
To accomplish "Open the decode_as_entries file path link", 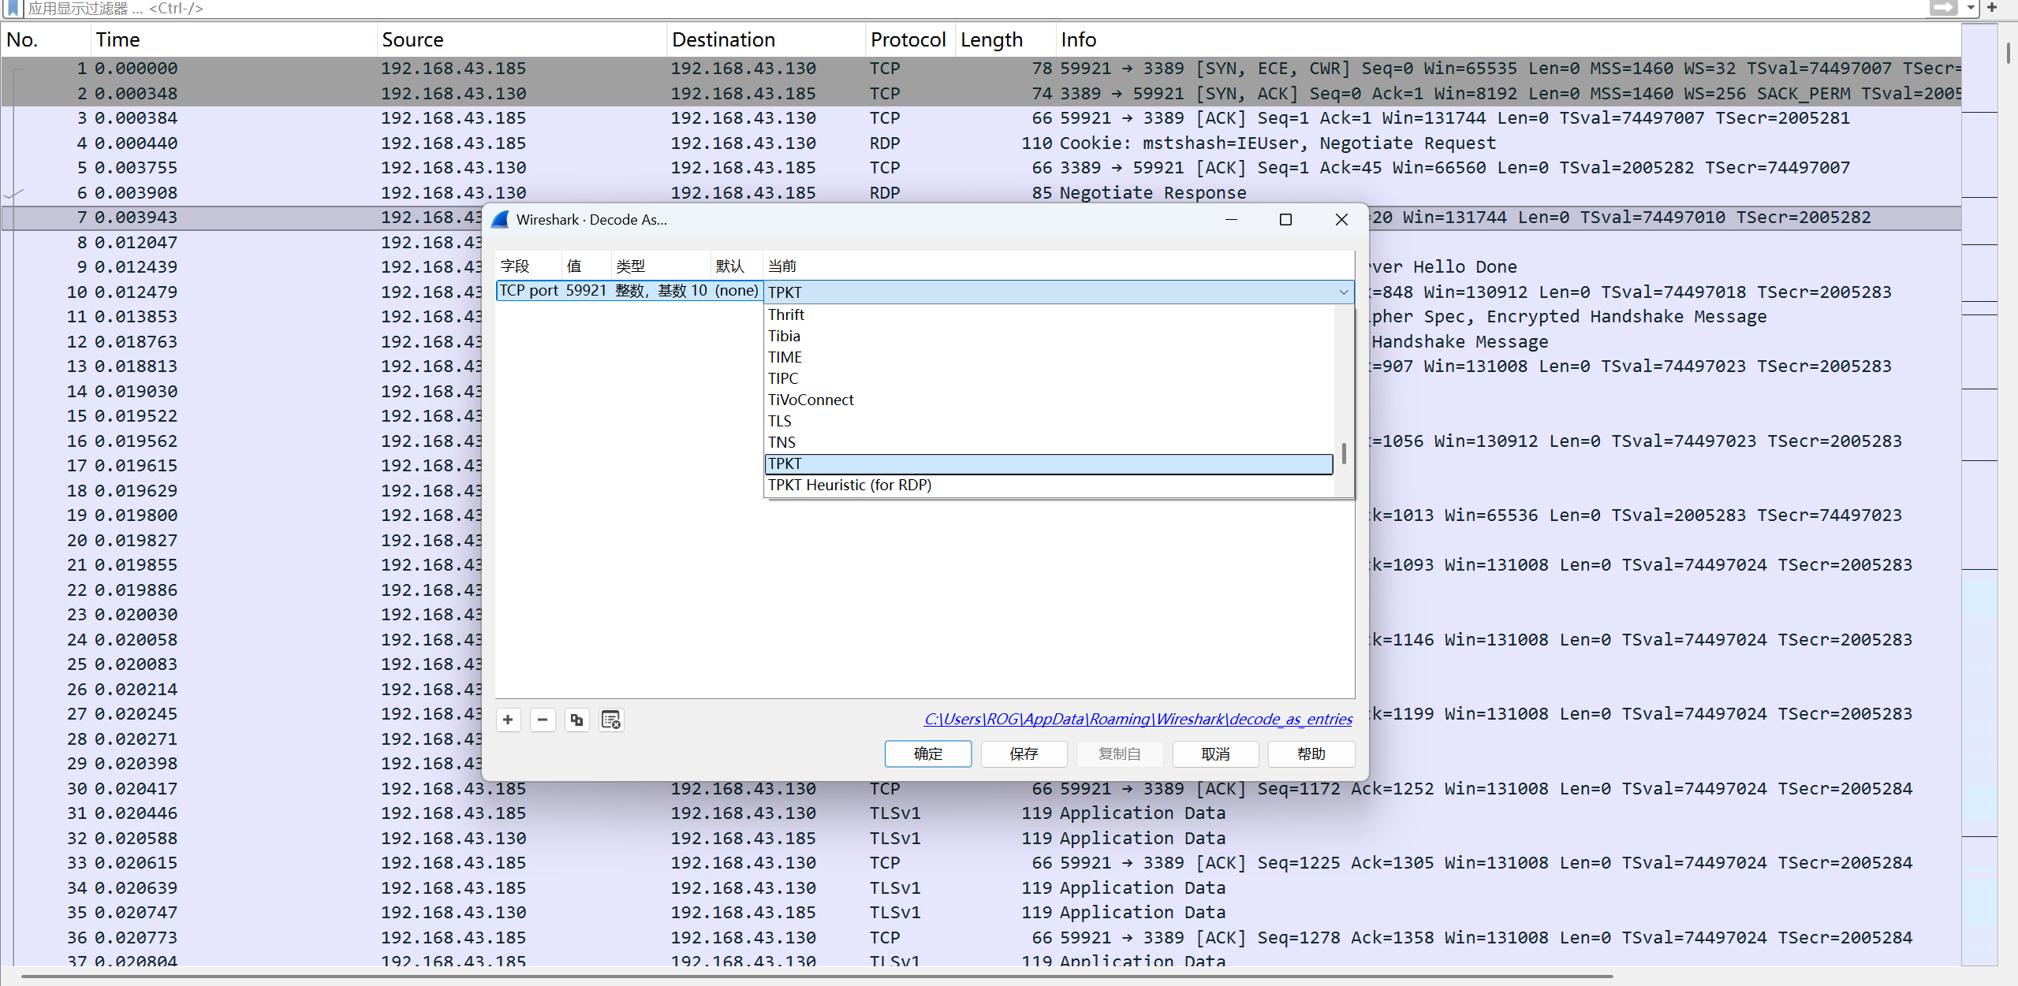I will click(1137, 719).
